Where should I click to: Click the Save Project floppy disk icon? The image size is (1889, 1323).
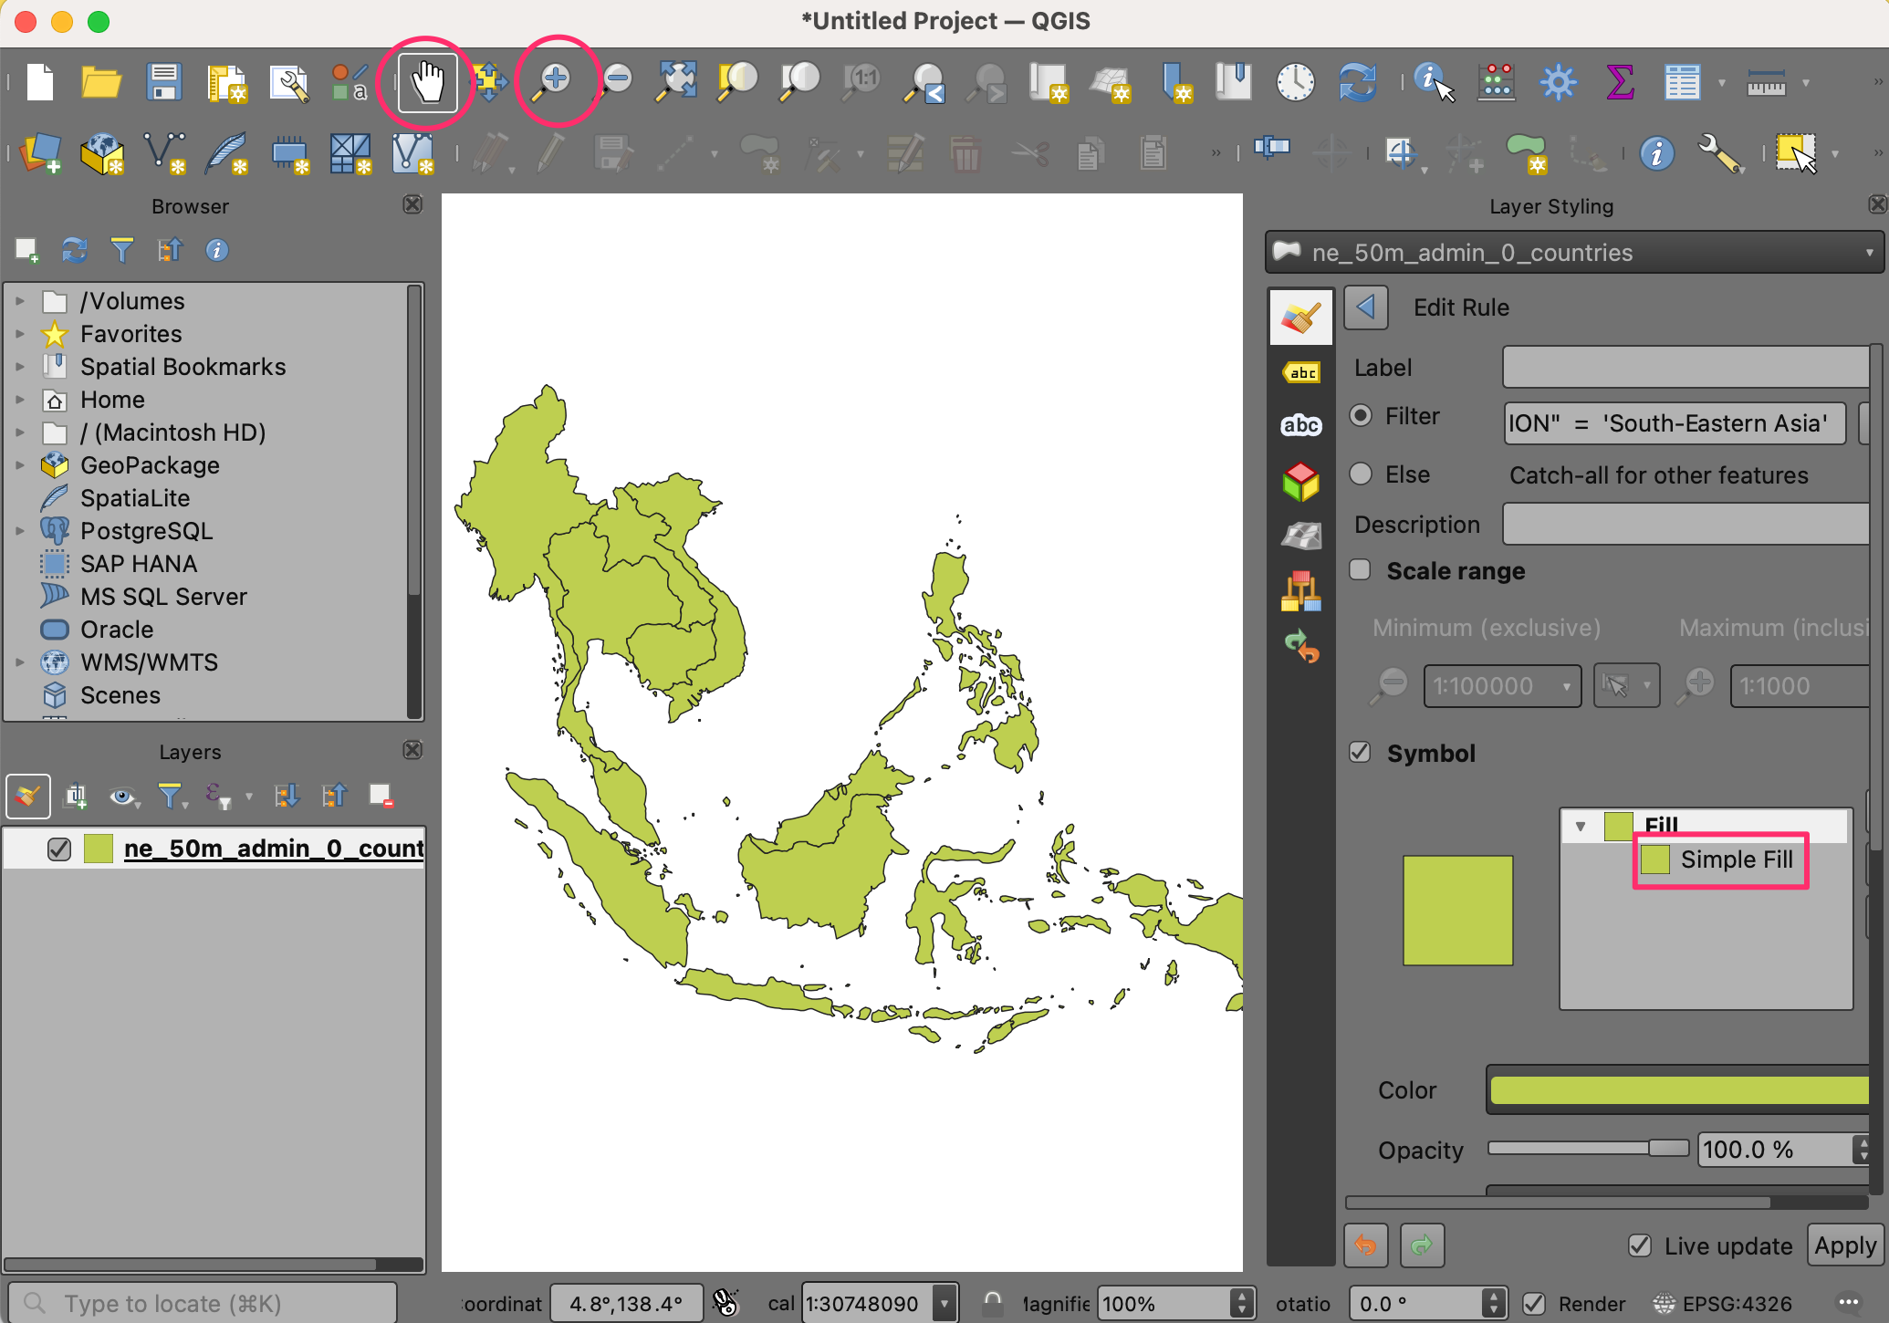(163, 83)
